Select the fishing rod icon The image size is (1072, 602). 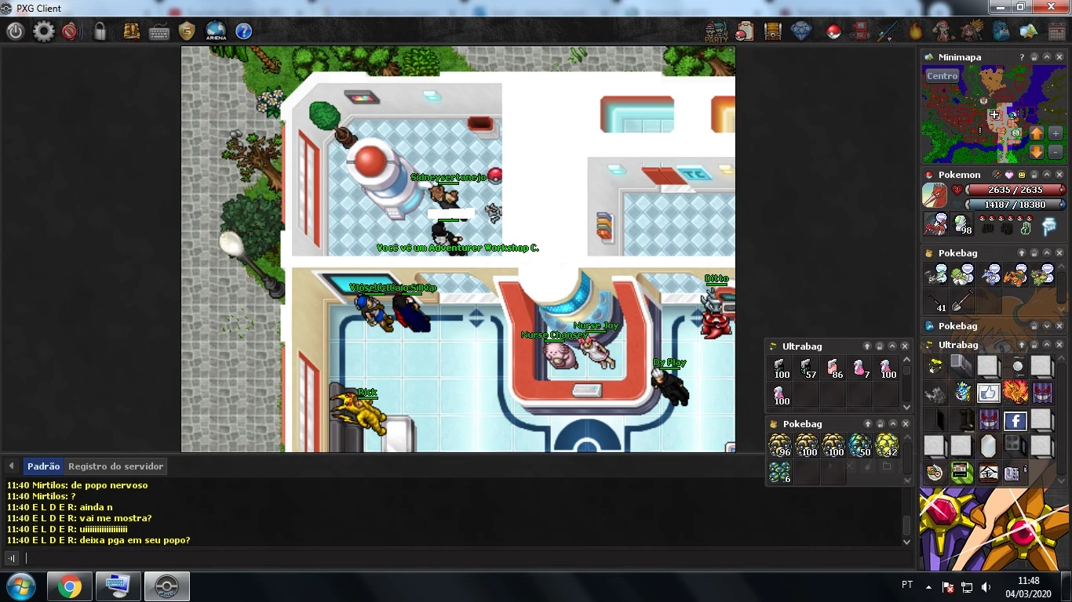click(x=888, y=31)
